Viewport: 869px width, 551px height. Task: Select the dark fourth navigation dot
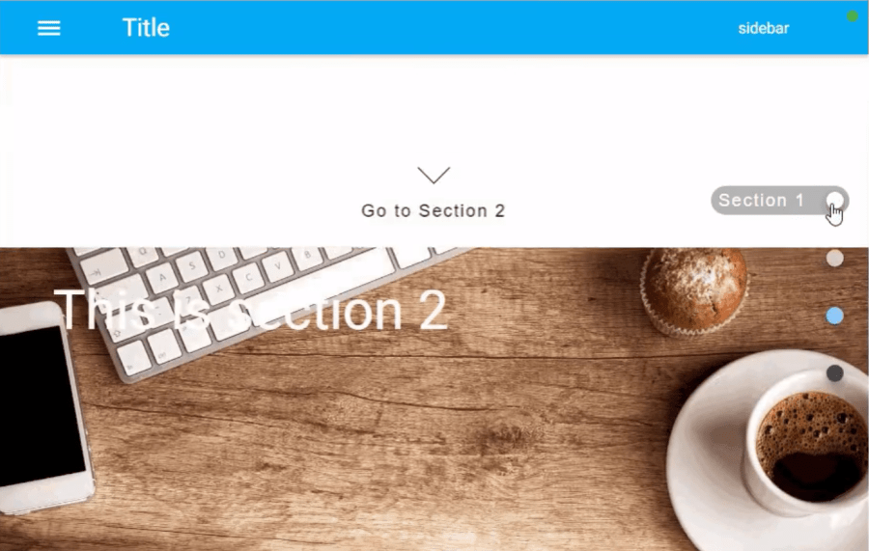834,373
